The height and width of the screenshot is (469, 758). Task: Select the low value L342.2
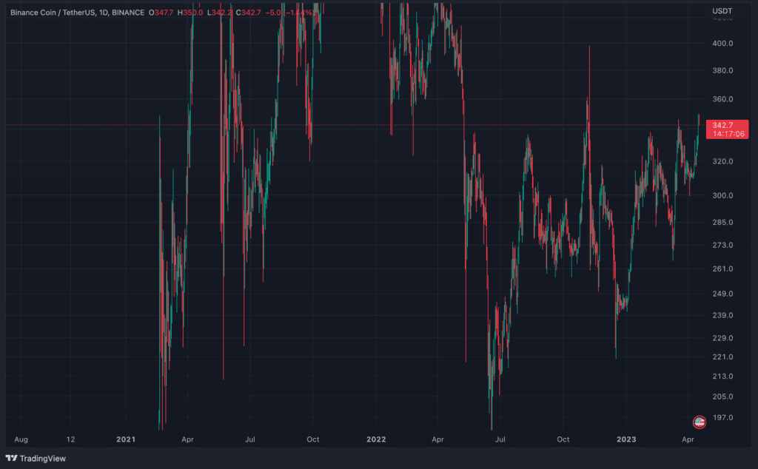tap(219, 13)
